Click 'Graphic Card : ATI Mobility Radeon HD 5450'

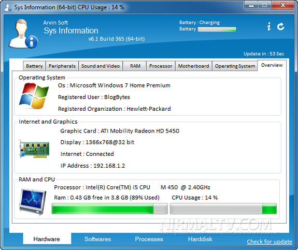(120, 131)
